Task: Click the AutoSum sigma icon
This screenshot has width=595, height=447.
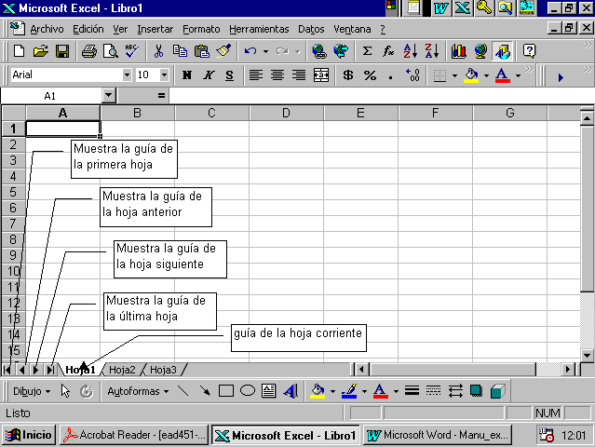Action: coord(367,51)
